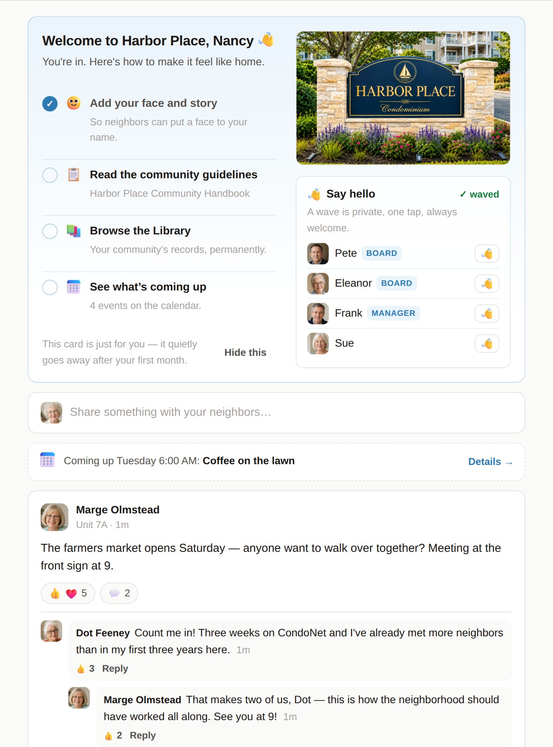Screen dimensions: 553x747
Task: Reply to Marge Olmstead's comment
Action: 142,735
